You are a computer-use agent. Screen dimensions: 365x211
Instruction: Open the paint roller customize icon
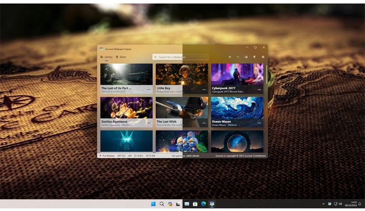tap(255, 57)
